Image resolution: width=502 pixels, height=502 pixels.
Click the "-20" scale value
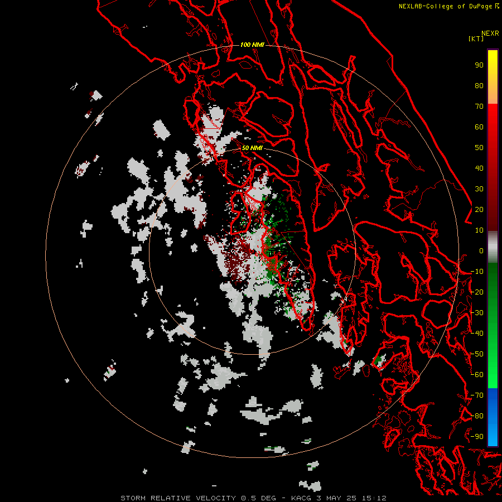tap(477, 292)
